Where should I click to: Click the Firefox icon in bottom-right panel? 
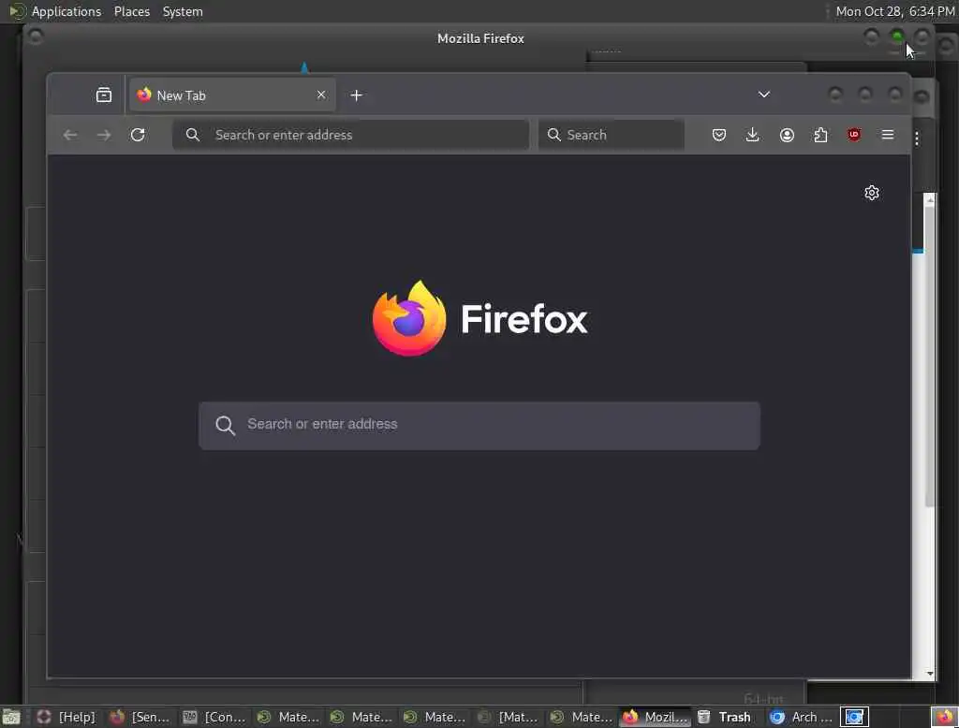click(944, 717)
